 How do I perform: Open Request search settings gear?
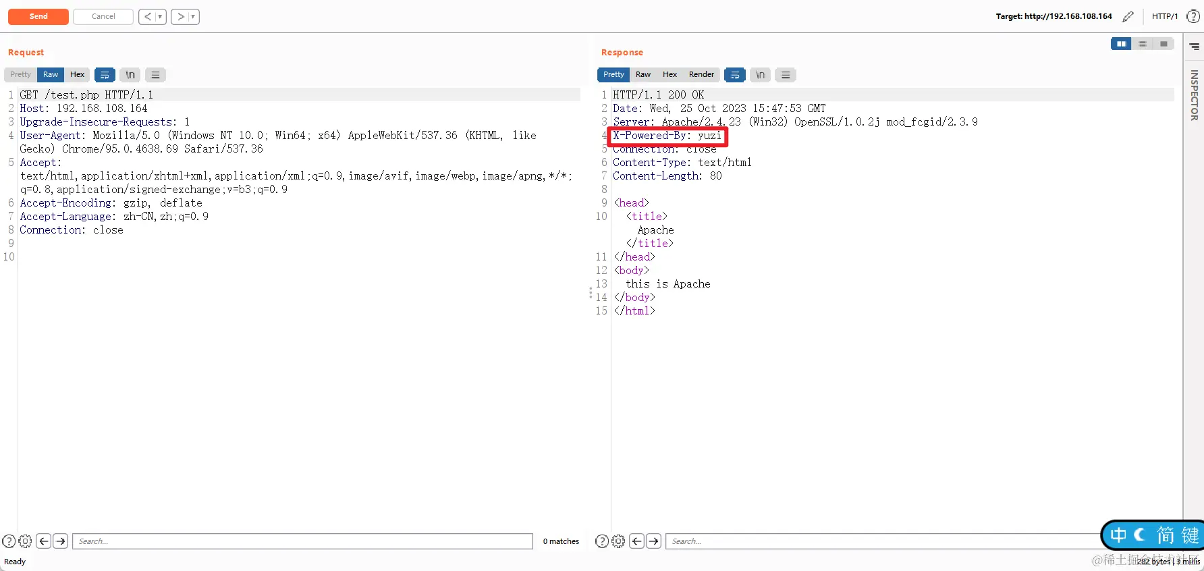(25, 541)
